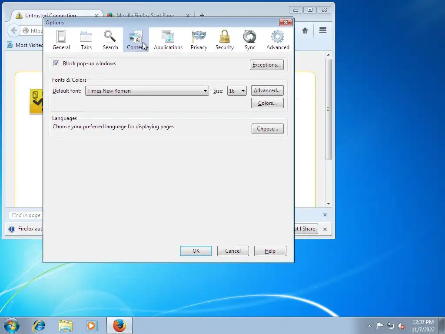
Task: Open the Sync options pane
Action: [250, 40]
